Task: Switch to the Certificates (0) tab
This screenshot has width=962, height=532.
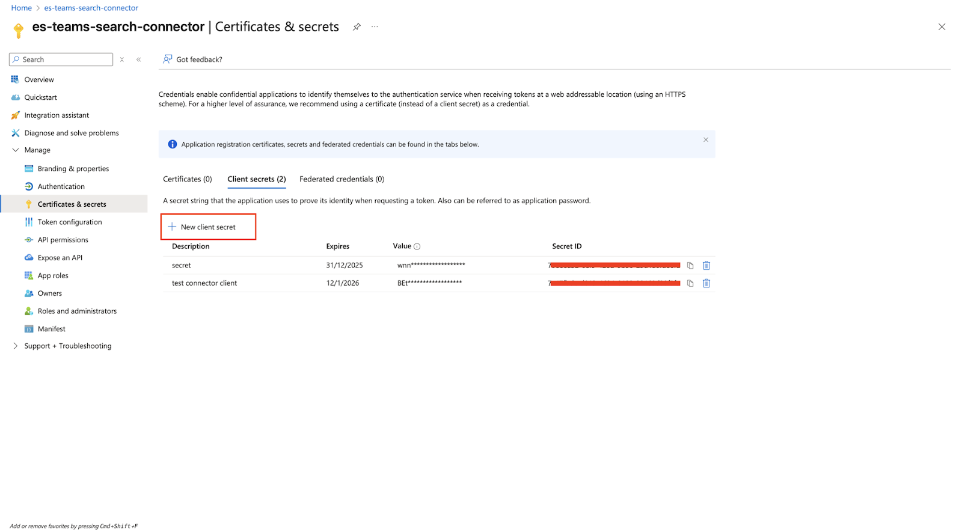Action: click(188, 179)
